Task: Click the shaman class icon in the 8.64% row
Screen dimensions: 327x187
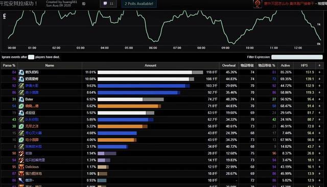Action: coord(21,92)
